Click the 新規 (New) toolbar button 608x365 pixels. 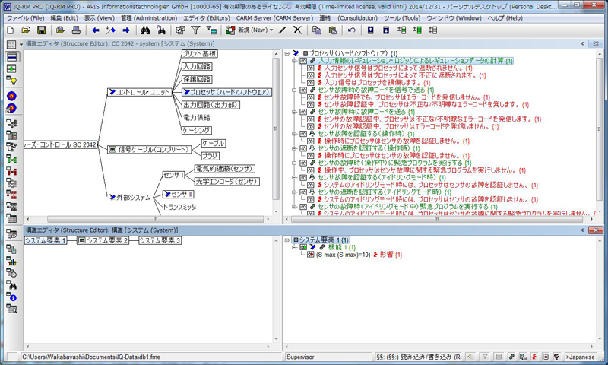249,30
